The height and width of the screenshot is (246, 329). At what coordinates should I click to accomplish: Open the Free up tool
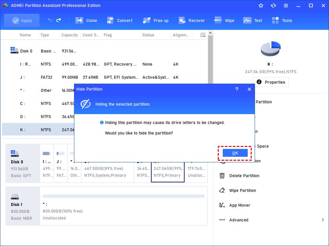click(x=156, y=20)
